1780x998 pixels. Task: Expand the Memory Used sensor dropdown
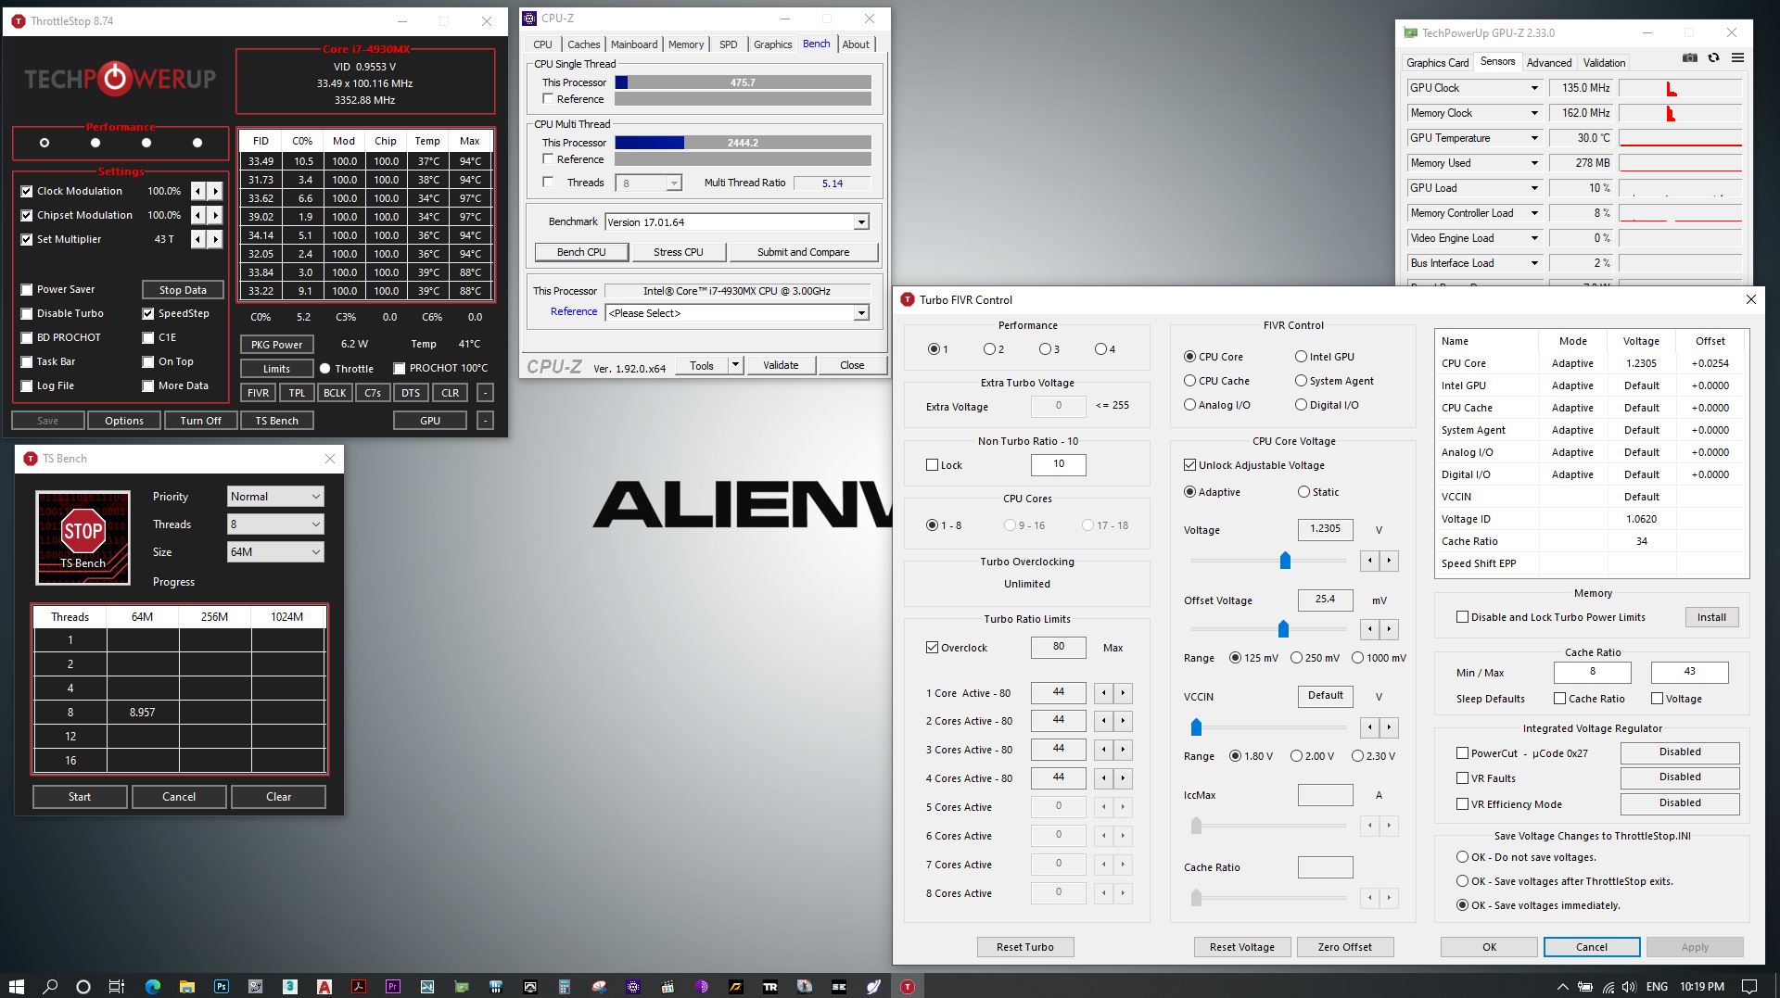tap(1534, 163)
